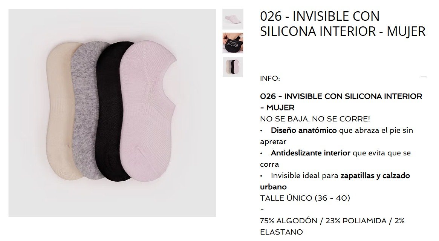The width and height of the screenshot is (439, 241).
Task: Click the bold 'Diseño anatómico' text
Action: tap(303, 130)
